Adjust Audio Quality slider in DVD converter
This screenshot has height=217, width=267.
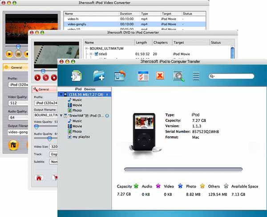(49, 138)
